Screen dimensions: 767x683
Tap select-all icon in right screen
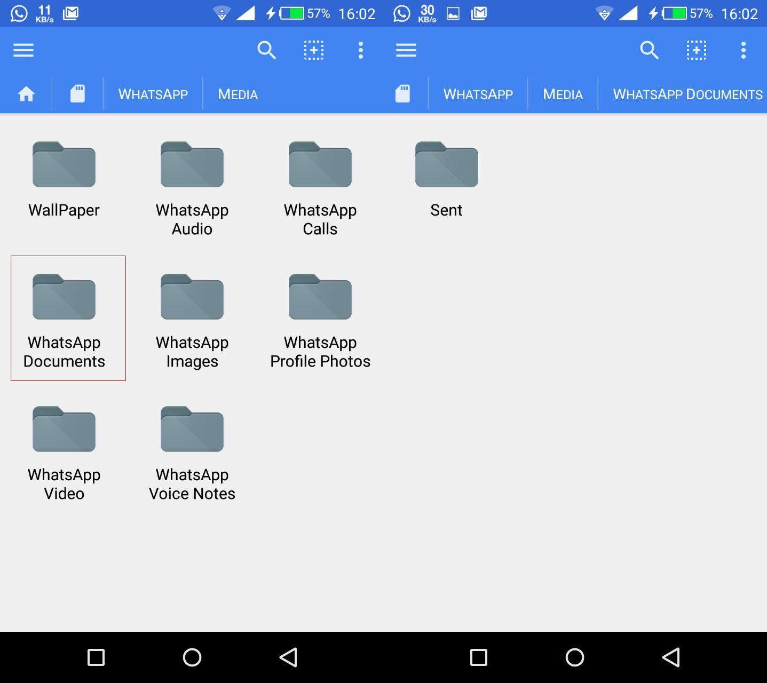697,50
